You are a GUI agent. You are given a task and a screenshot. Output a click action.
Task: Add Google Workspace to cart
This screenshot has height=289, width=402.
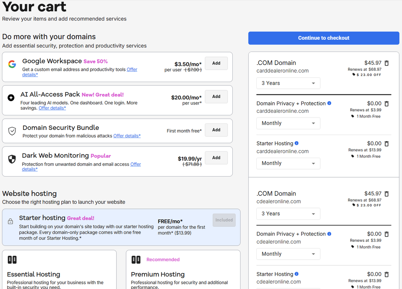pyautogui.click(x=216, y=63)
